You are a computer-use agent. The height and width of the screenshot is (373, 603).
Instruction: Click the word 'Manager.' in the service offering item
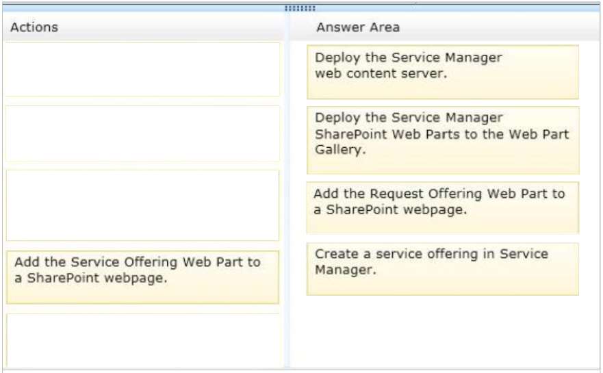tap(345, 270)
